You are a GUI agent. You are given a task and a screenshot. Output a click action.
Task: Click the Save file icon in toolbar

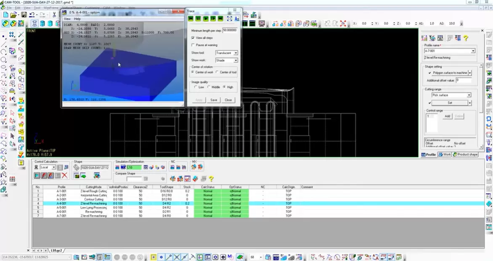(x=24, y=15)
